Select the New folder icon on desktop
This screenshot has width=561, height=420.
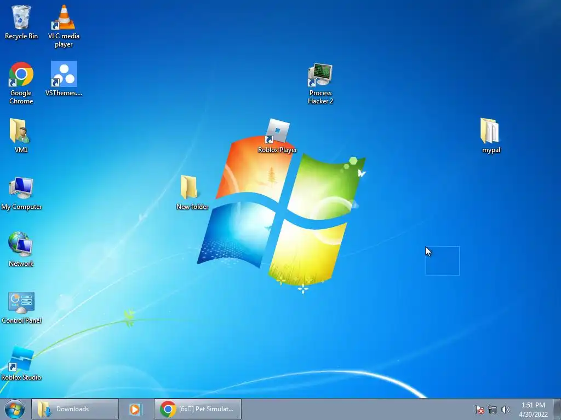click(192, 192)
